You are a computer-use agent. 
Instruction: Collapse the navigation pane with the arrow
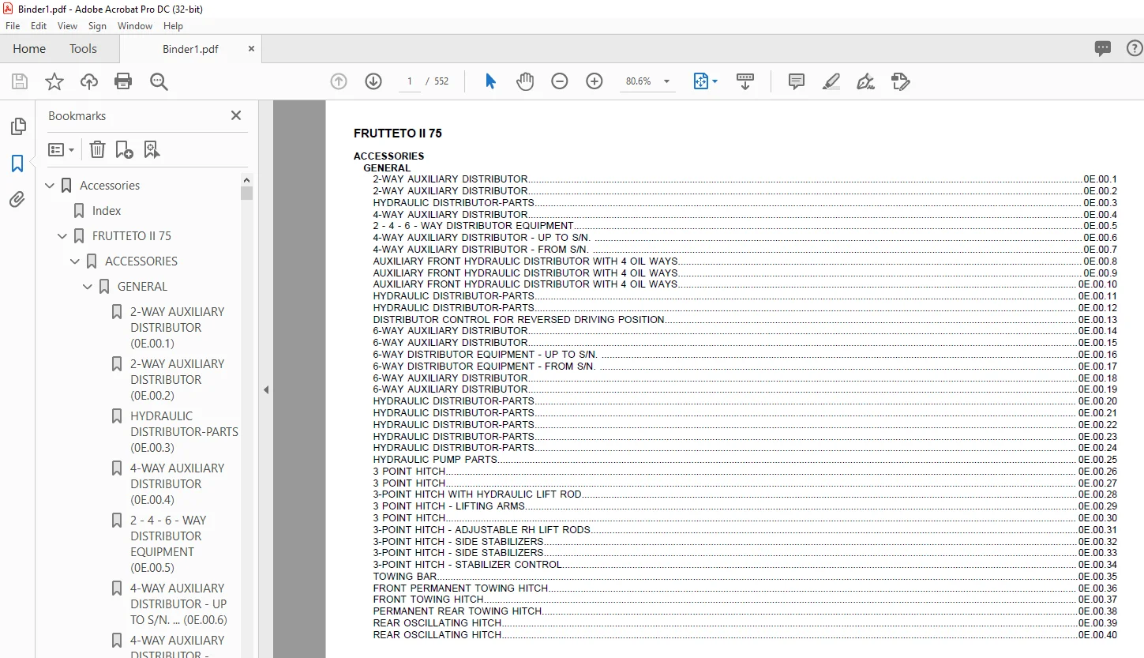point(266,389)
